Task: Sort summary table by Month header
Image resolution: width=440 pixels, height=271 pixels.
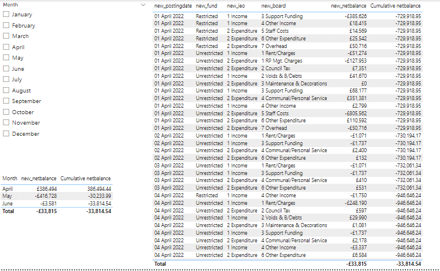Action: pos(10,179)
